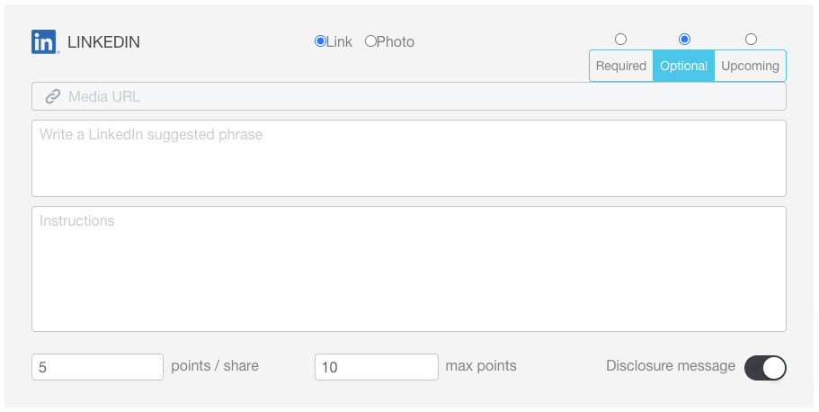Select the Photo radio button
Viewport: 819px width, 412px height.
coord(370,41)
